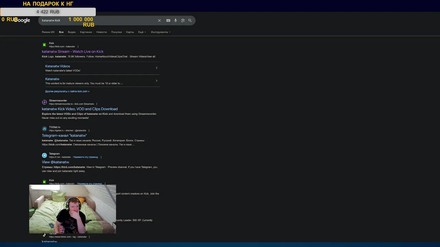Switch to Карты tab
The width and height of the screenshot is (440, 247).
tap(130, 32)
